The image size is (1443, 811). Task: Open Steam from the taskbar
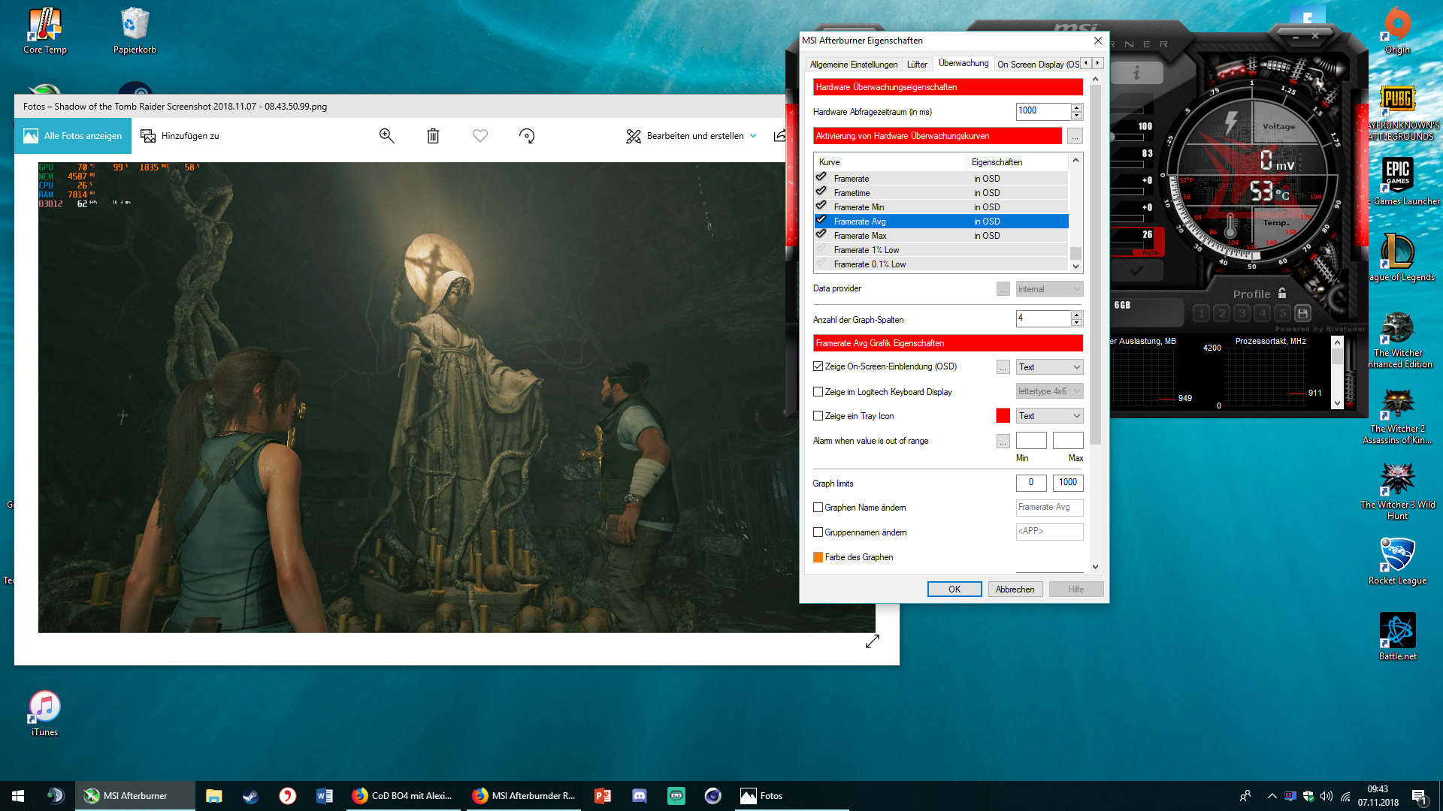pos(250,796)
